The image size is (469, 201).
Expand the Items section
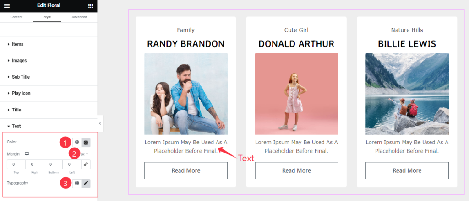(x=49, y=44)
